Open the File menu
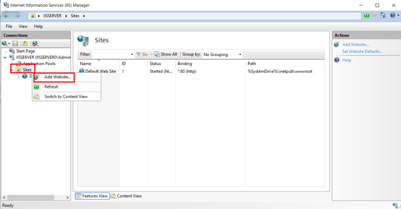The image size is (401, 209). (x=9, y=26)
